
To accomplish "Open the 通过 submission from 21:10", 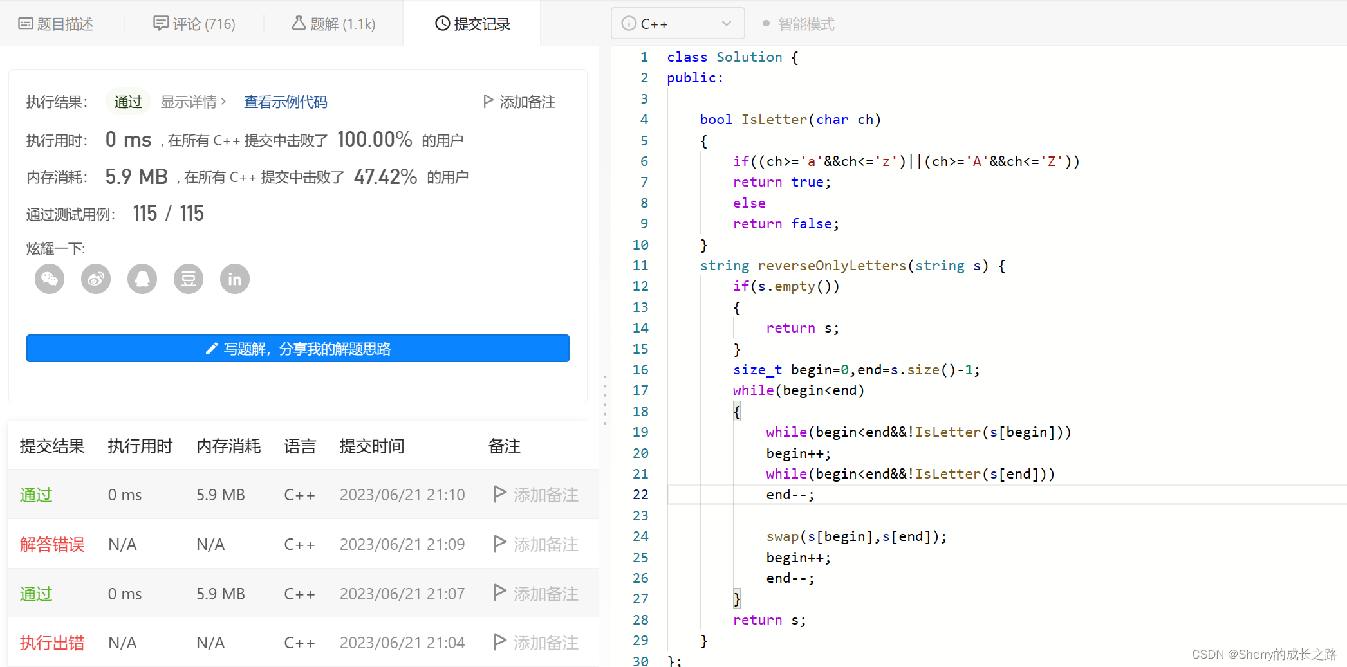I will (x=36, y=495).
